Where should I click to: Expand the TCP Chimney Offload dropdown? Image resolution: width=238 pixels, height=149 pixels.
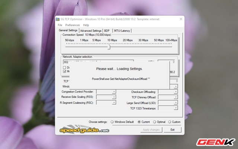pyautogui.click(x=176, y=97)
